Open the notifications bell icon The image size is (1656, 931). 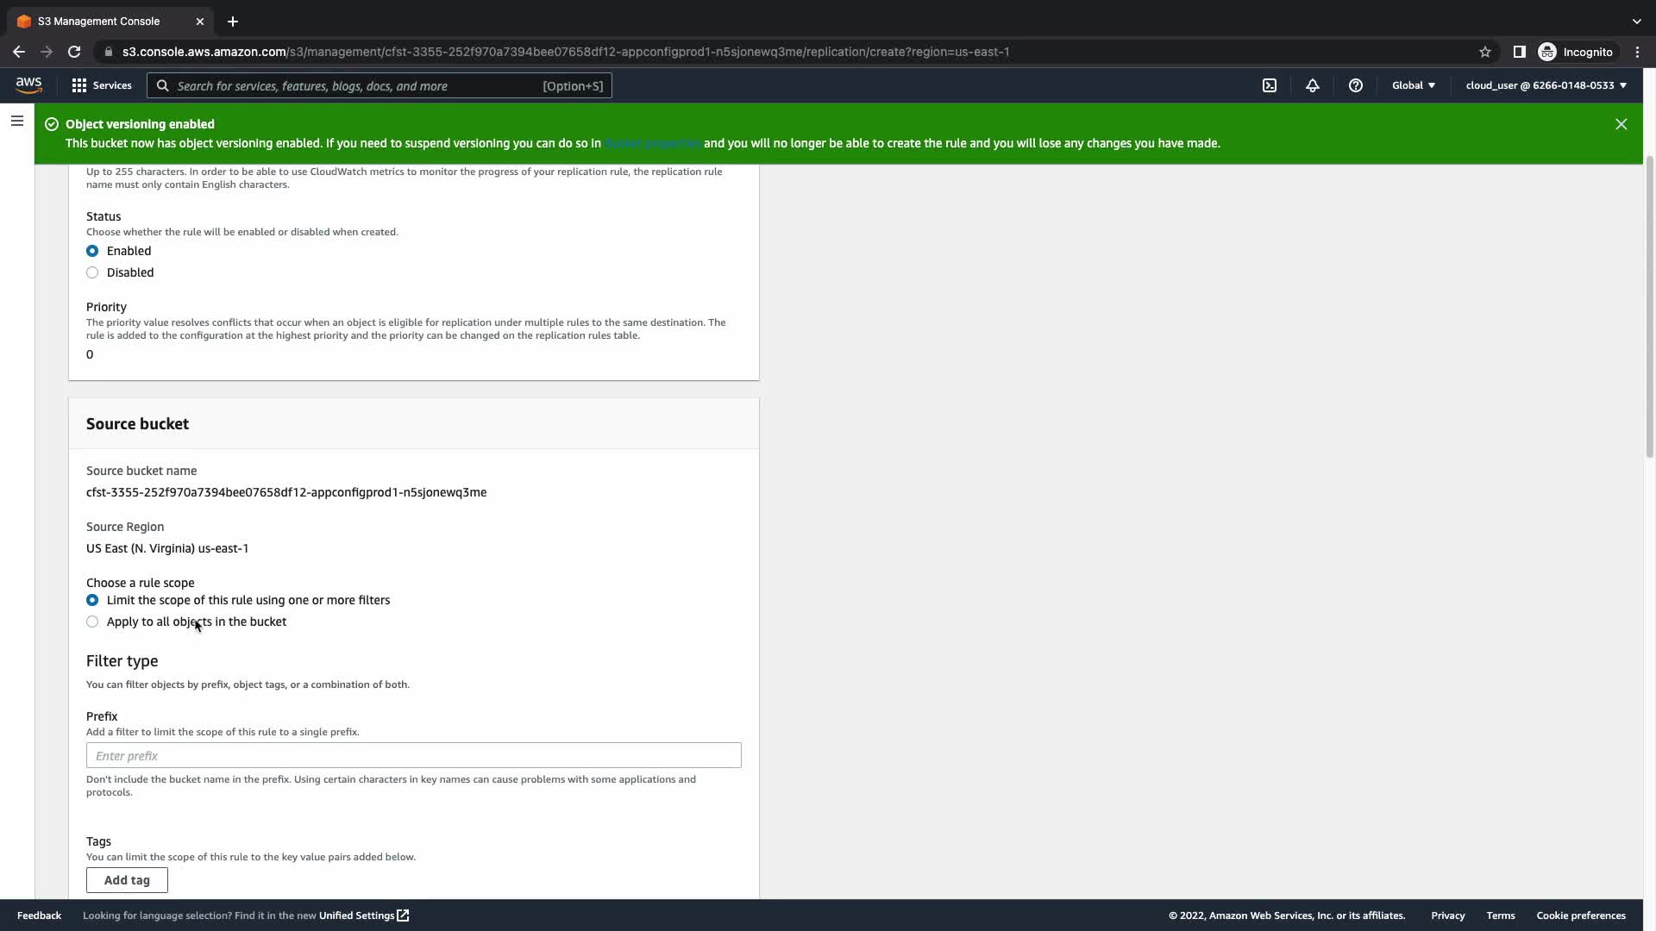click(1312, 85)
